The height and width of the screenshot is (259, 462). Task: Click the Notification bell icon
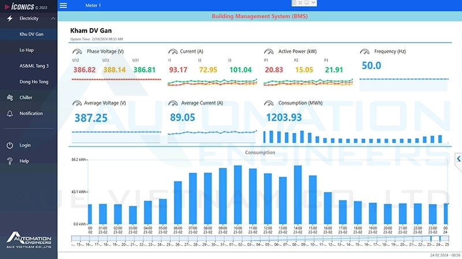point(9,114)
